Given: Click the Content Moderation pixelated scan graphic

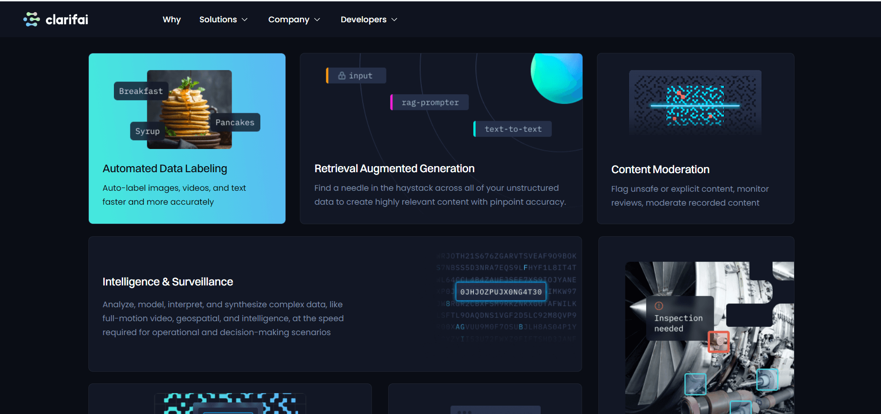Looking at the screenshot, I should click(x=695, y=103).
